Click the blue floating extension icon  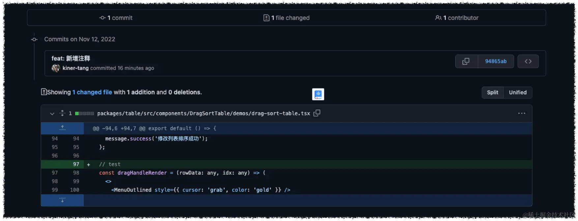(x=318, y=94)
